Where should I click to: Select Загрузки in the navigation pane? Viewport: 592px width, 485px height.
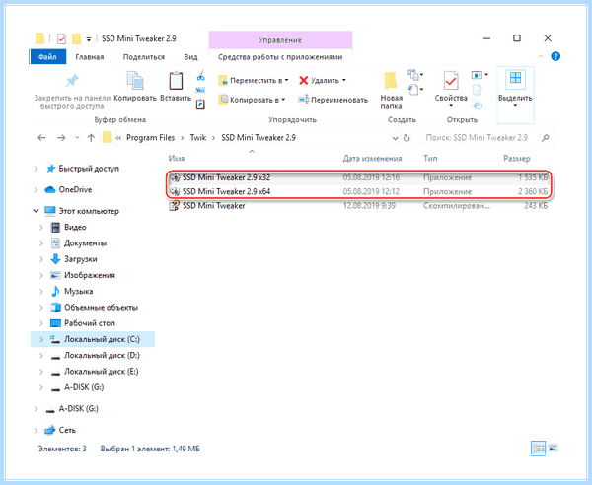click(81, 259)
